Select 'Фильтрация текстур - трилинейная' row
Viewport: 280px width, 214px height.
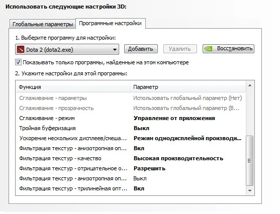131,188
